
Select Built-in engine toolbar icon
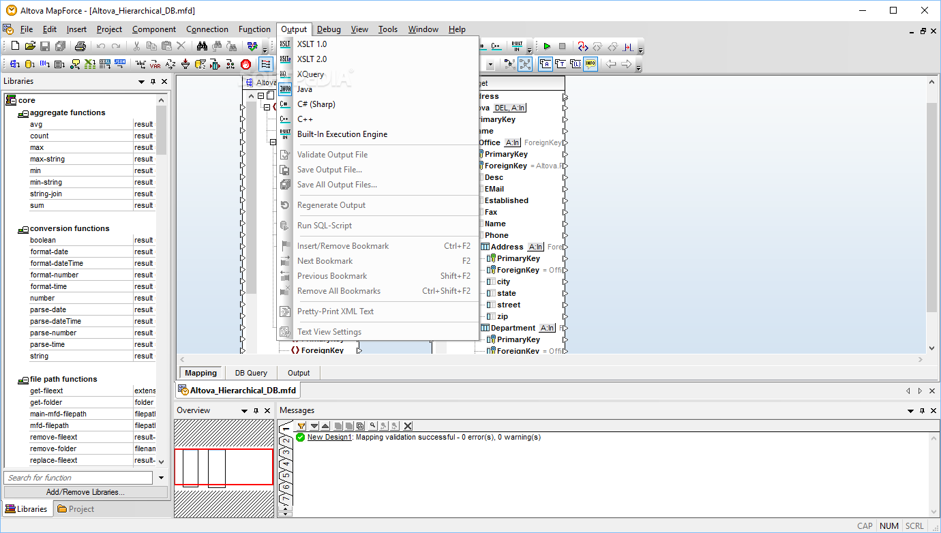(517, 46)
